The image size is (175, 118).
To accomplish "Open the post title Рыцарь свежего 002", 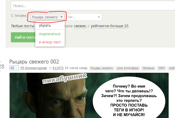I will (x=34, y=62).
